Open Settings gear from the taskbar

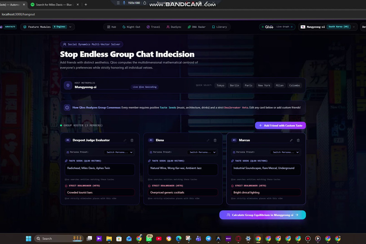[x=248, y=239]
